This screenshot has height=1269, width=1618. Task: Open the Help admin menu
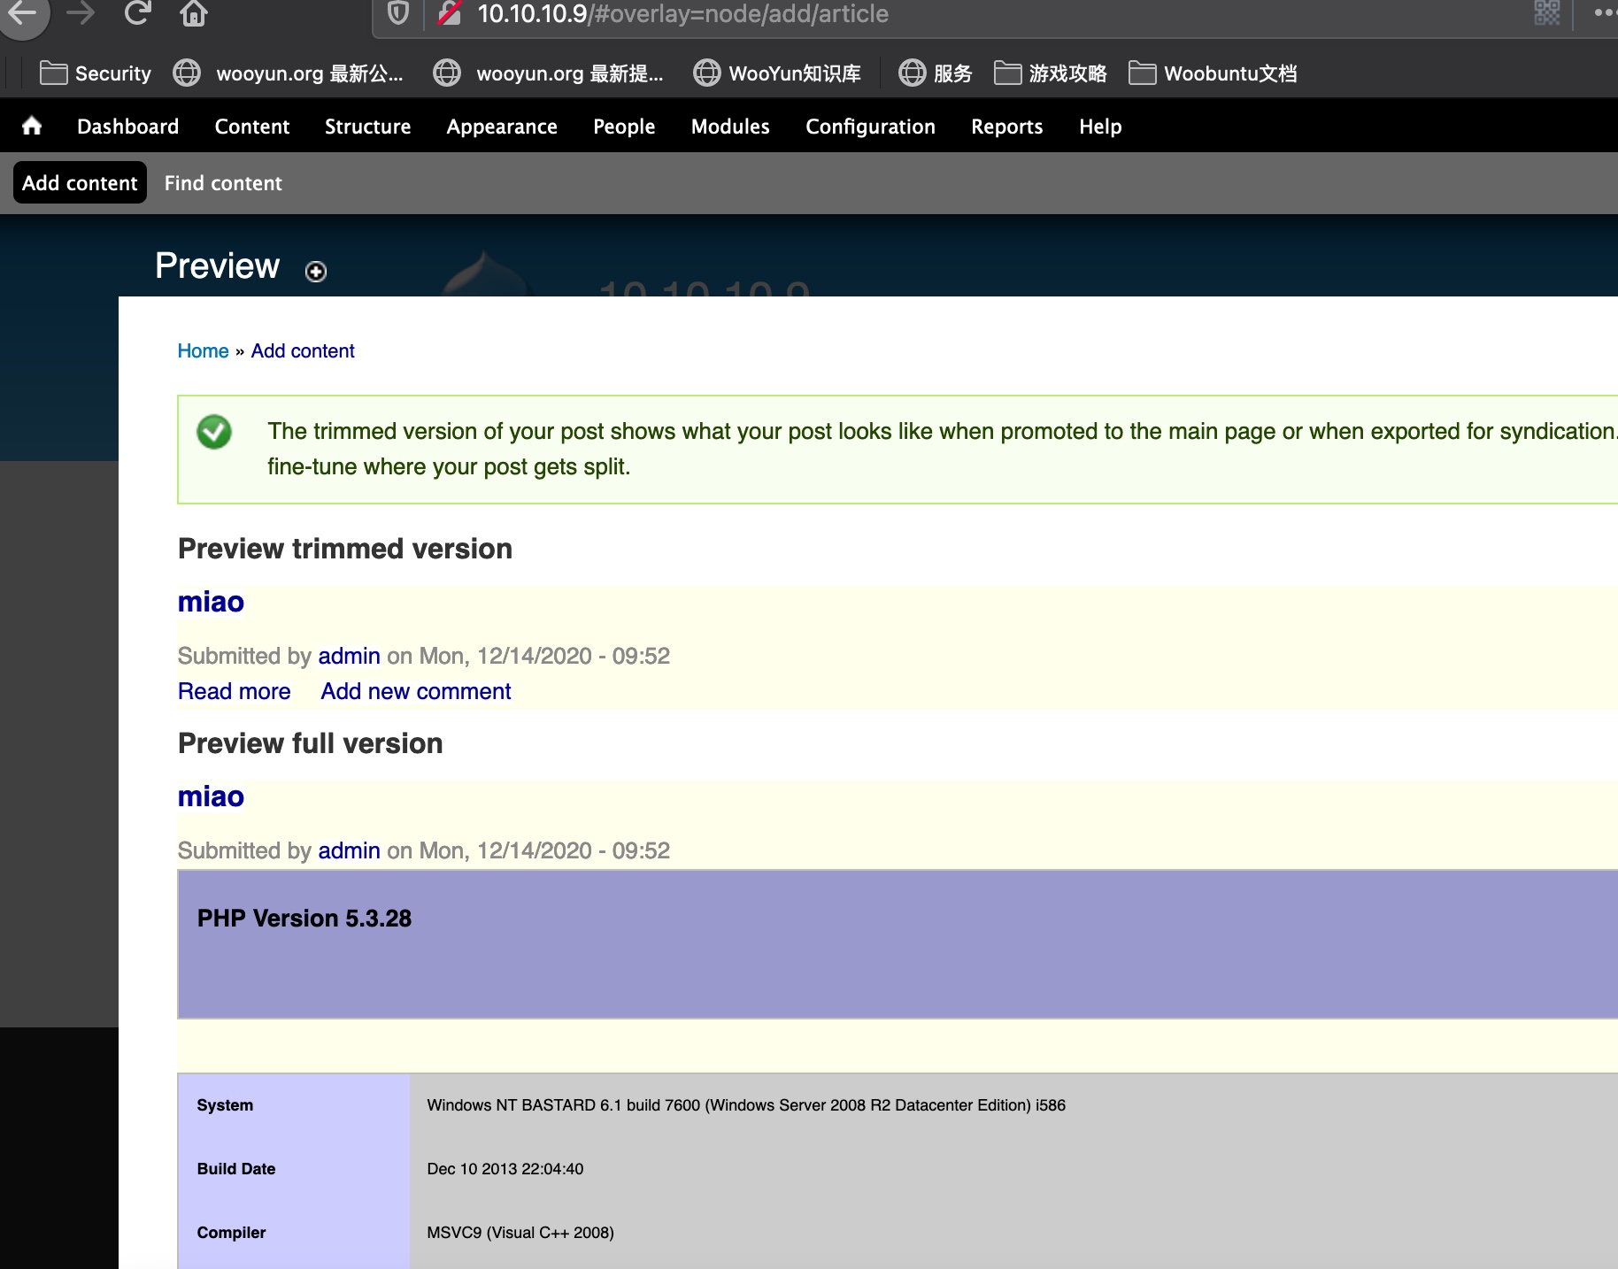click(1100, 127)
